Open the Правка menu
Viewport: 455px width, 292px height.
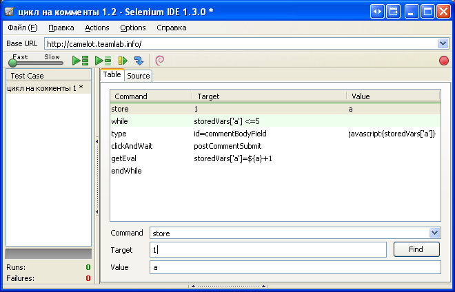tap(61, 28)
